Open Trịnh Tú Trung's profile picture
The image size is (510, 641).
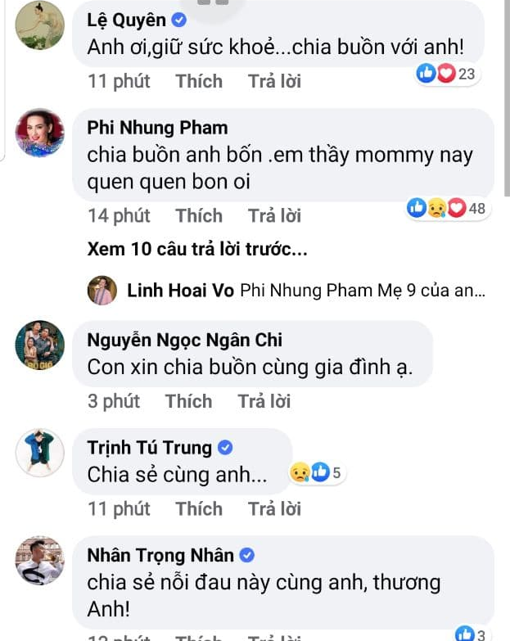(39, 452)
